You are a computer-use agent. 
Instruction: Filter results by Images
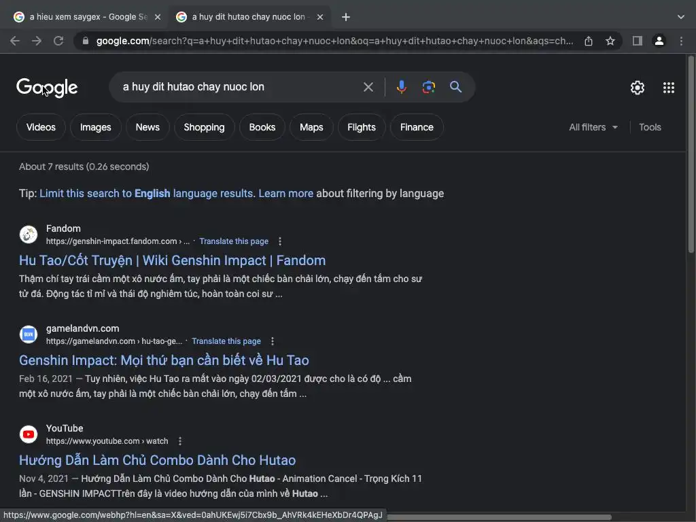95,127
